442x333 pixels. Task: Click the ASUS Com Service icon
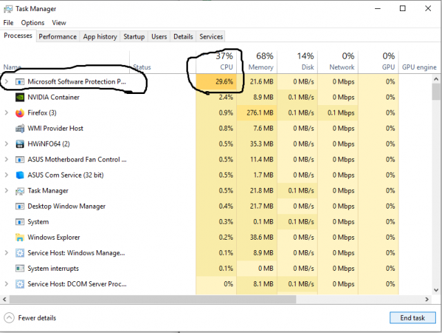click(x=20, y=175)
